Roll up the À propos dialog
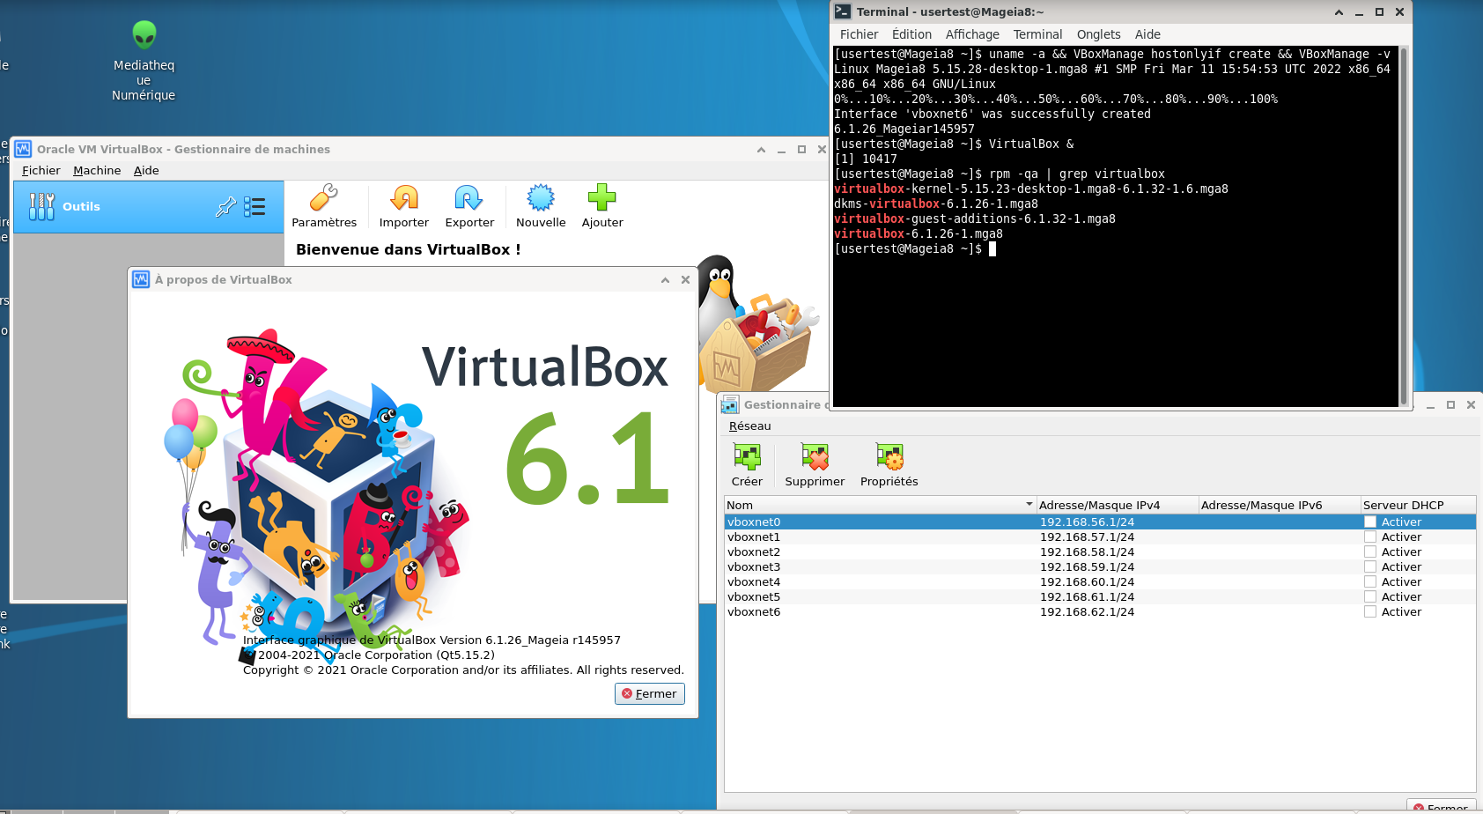Image resolution: width=1483 pixels, height=814 pixels. click(665, 280)
